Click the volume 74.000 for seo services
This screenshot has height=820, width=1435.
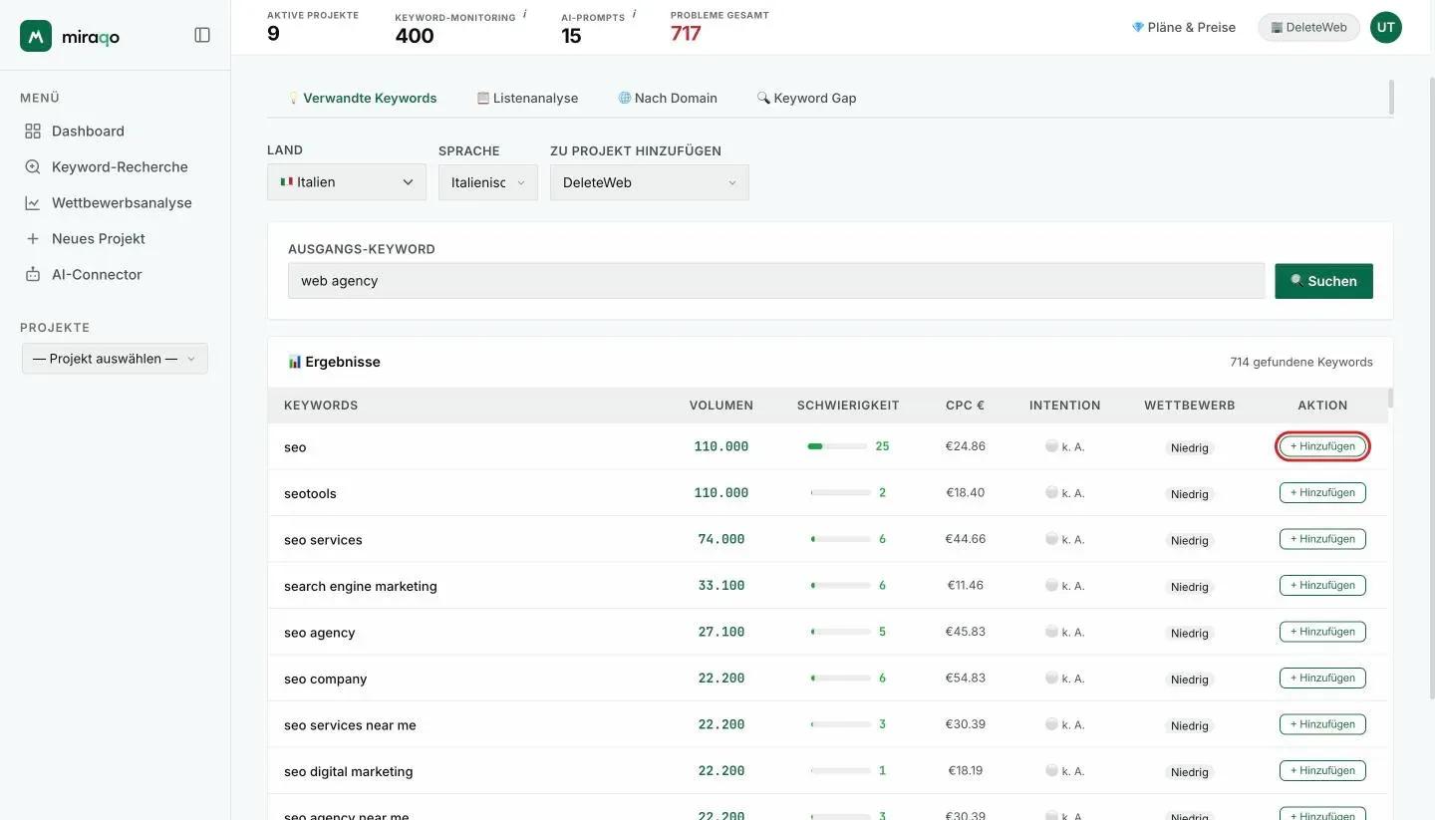(x=721, y=539)
